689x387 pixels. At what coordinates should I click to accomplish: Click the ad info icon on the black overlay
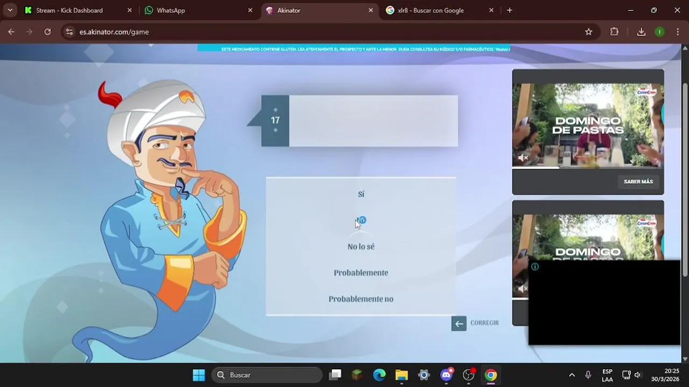tap(535, 267)
